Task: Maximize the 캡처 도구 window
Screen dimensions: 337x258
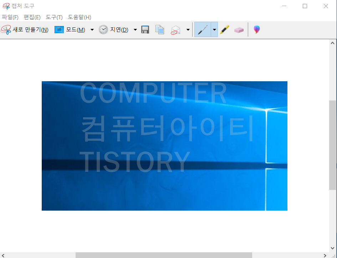Action: click(305, 6)
